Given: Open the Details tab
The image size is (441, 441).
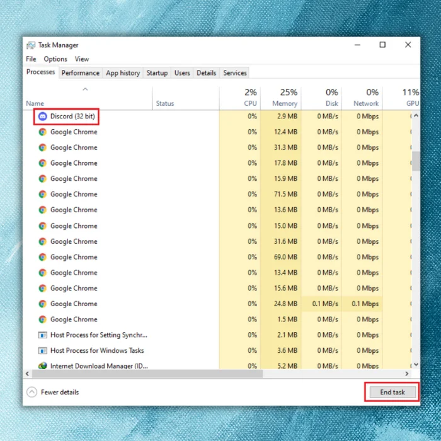Looking at the screenshot, I should pyautogui.click(x=206, y=73).
